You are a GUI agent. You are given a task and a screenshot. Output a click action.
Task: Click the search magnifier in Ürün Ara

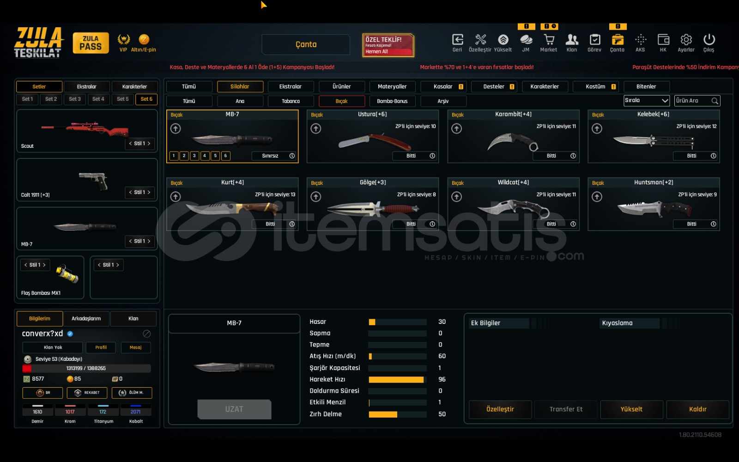715,101
